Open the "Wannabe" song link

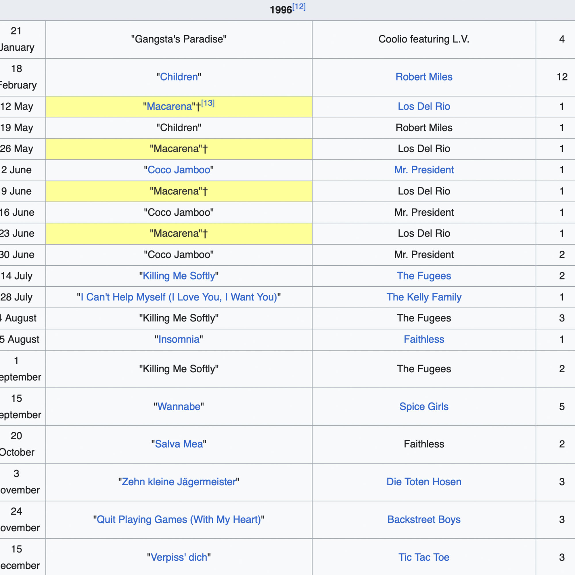(179, 406)
